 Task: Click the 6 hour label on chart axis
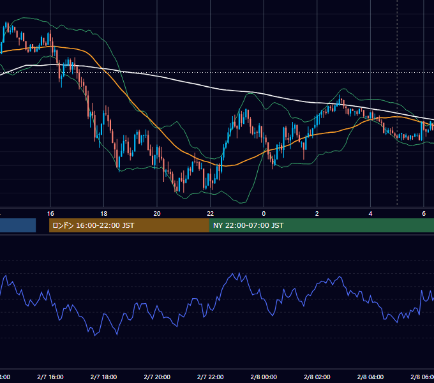coord(424,214)
